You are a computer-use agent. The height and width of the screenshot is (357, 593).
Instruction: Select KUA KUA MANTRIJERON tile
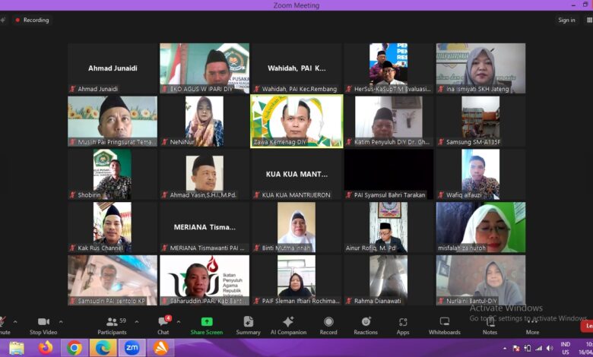[296, 174]
